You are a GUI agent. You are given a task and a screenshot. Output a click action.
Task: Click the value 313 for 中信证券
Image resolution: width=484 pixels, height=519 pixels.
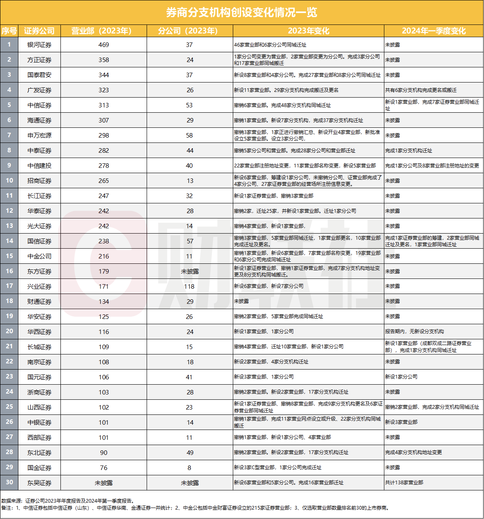tap(104, 105)
